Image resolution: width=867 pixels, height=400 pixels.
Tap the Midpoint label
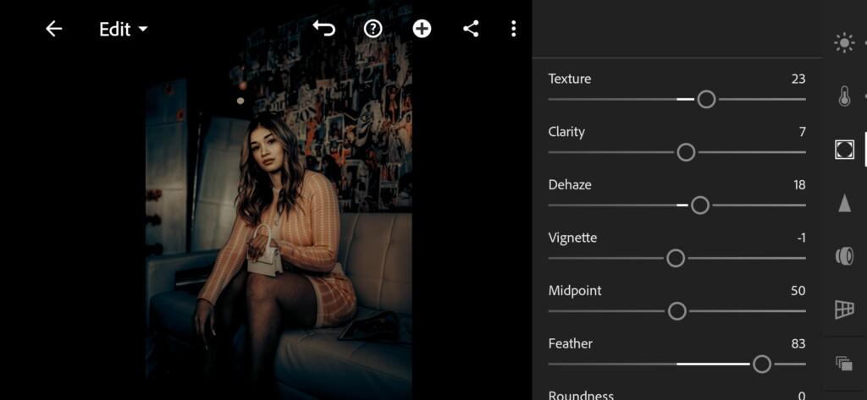pyautogui.click(x=575, y=291)
